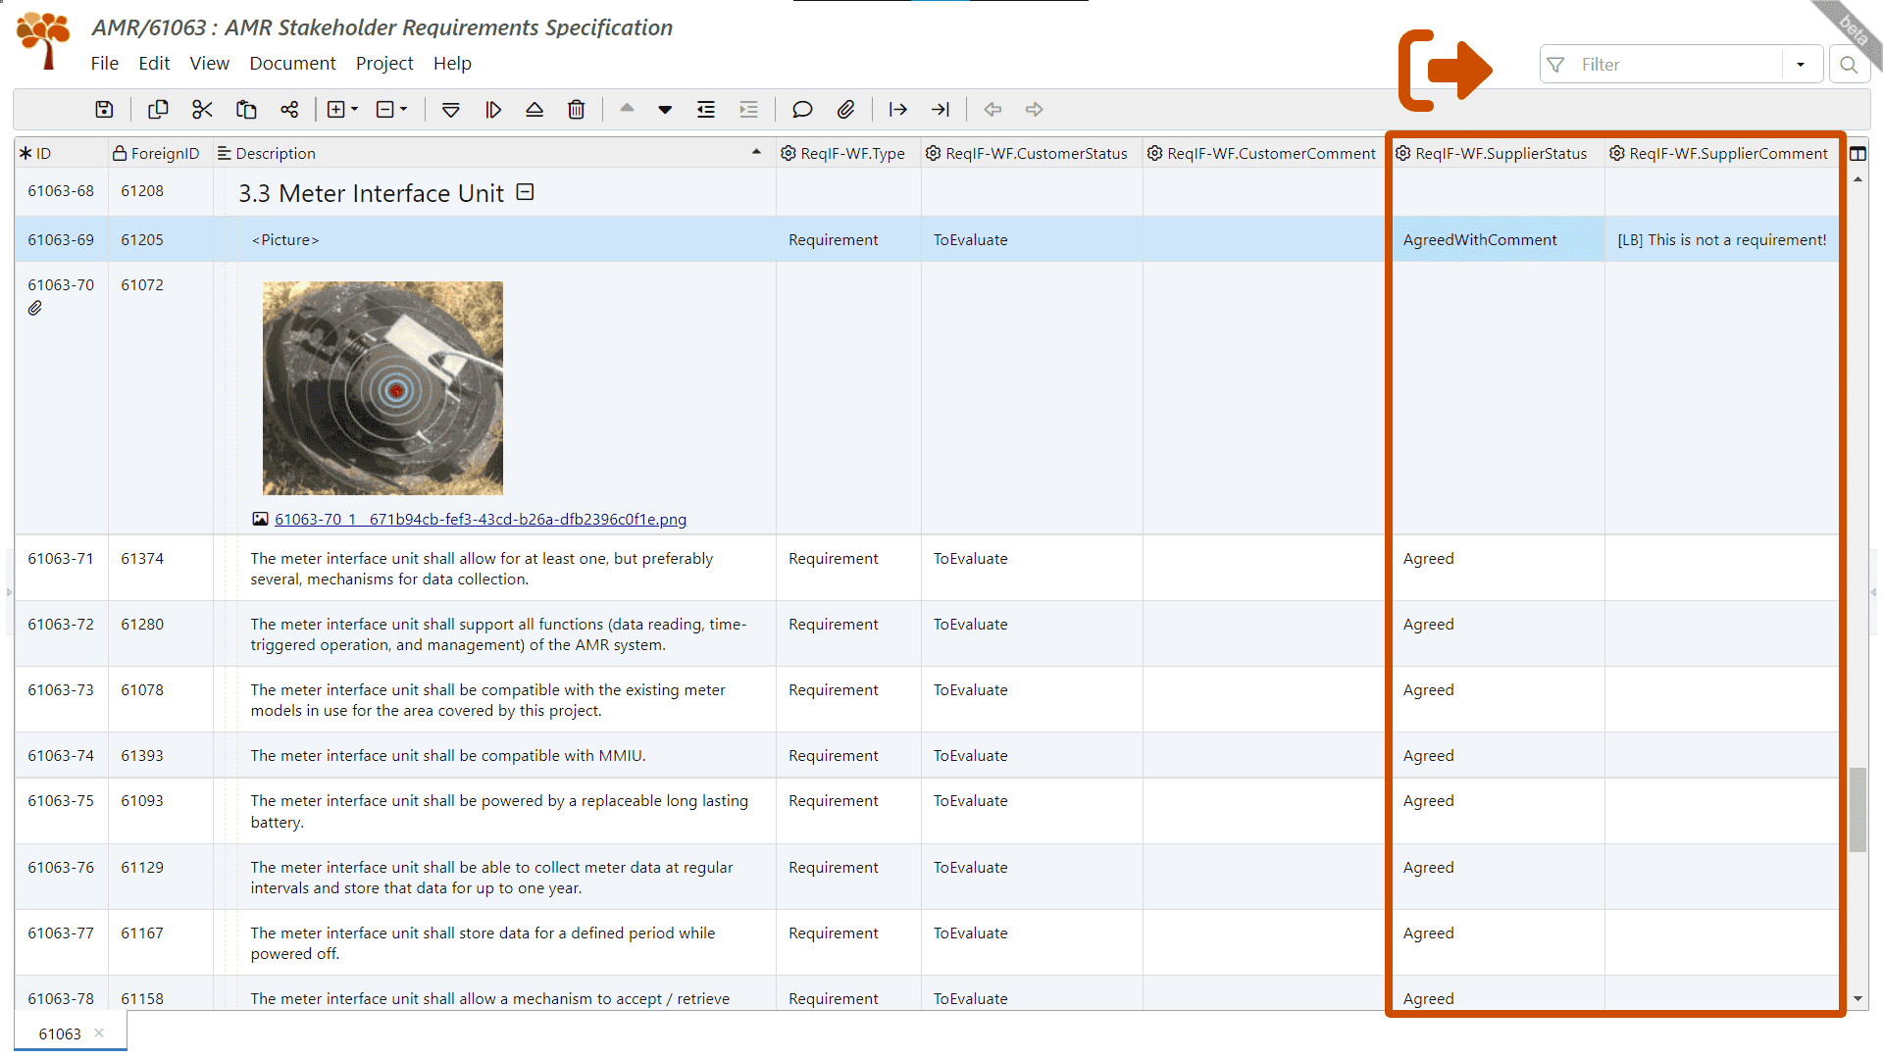Click the undo arrow icon in toolbar
Image resolution: width=1883 pixels, height=1059 pixels.
click(x=994, y=109)
